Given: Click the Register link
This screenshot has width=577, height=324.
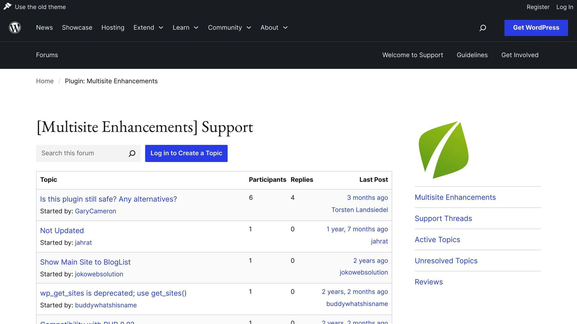Looking at the screenshot, I should tap(538, 7).
